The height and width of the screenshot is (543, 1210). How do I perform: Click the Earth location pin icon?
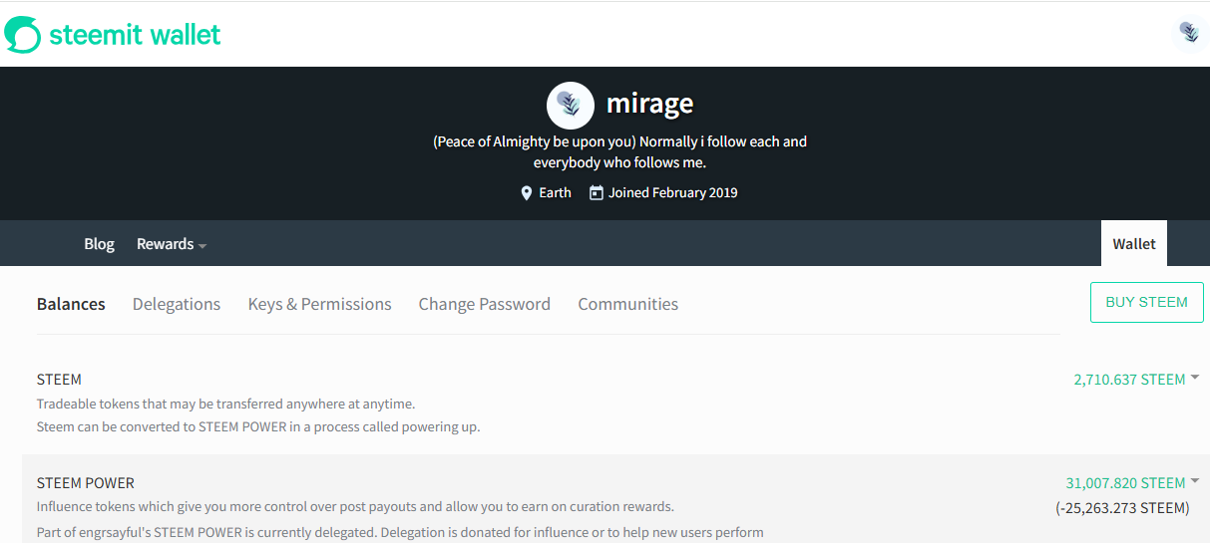(x=527, y=193)
